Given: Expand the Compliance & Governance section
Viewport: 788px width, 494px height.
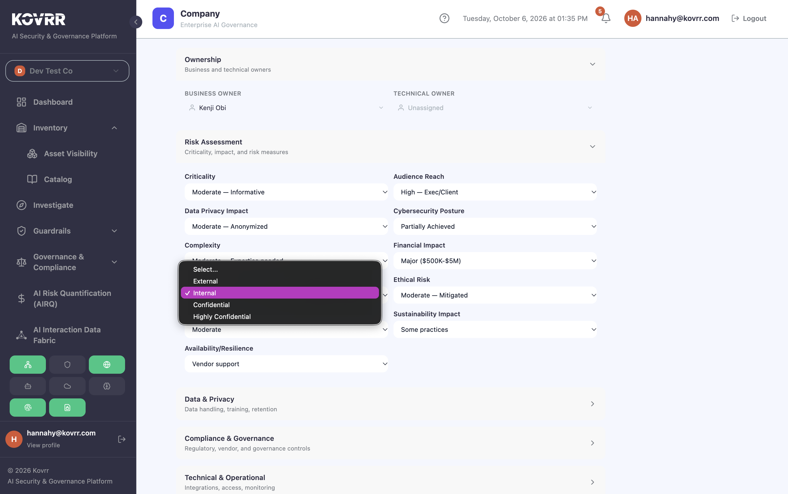Looking at the screenshot, I should click(391, 443).
